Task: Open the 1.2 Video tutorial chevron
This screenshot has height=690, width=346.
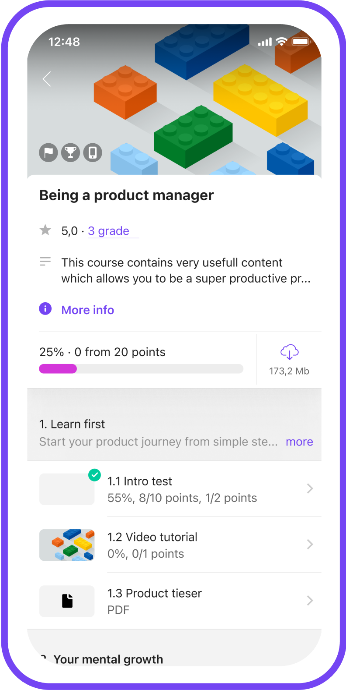Action: coord(310,545)
